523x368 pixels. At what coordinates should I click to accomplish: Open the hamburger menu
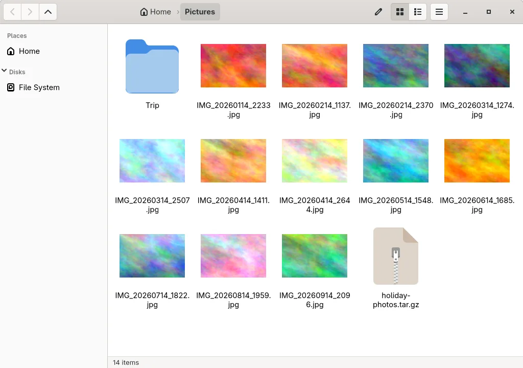439,12
